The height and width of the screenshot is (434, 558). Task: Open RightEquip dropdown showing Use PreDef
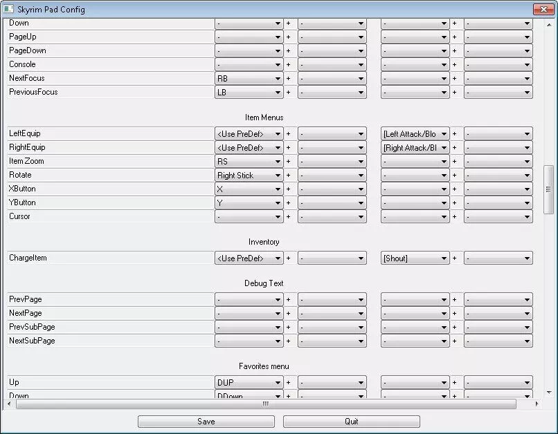pos(249,148)
